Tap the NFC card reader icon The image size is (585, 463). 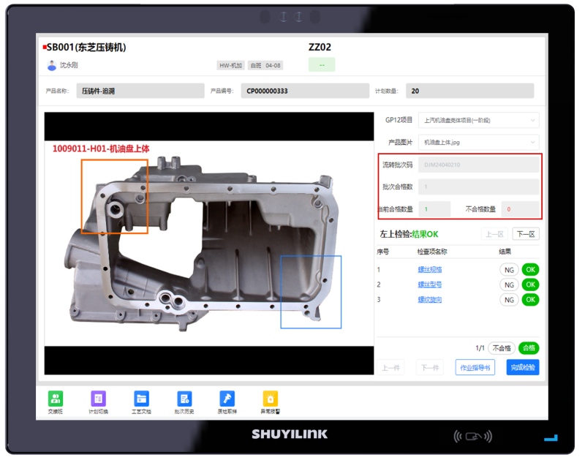pos(471,437)
